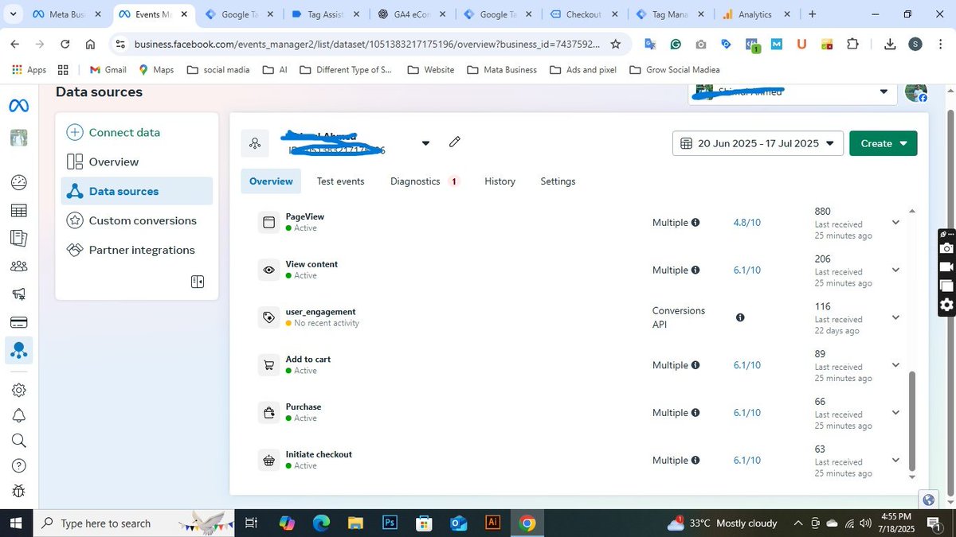956x537 pixels.
Task: Show info for user_engagement Conversions API
Action: [740, 317]
